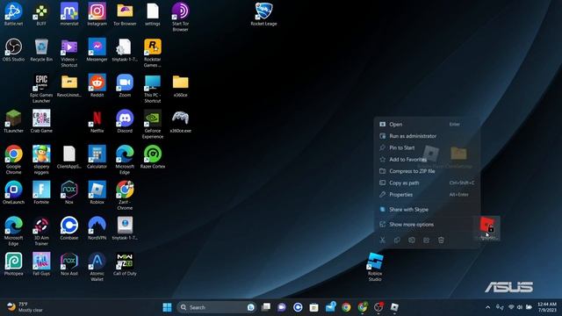Open the Battle.net desktop shortcut
562x316 pixels.
pos(14,14)
